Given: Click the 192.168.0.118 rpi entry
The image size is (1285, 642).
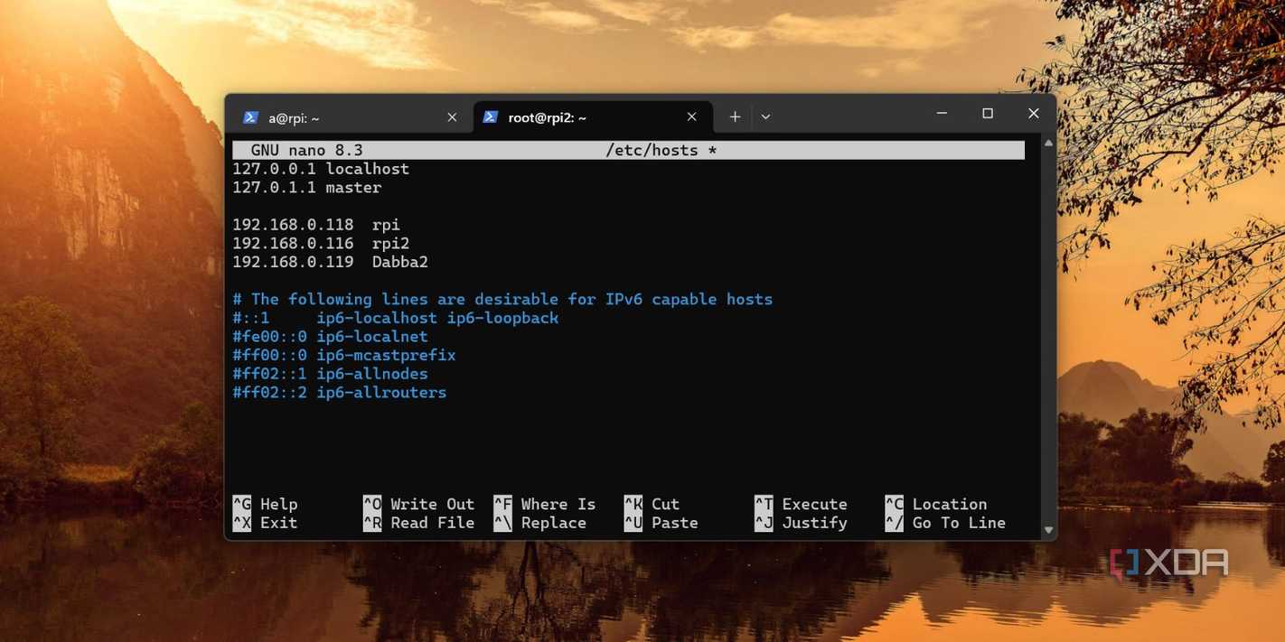Looking at the screenshot, I should click(316, 225).
